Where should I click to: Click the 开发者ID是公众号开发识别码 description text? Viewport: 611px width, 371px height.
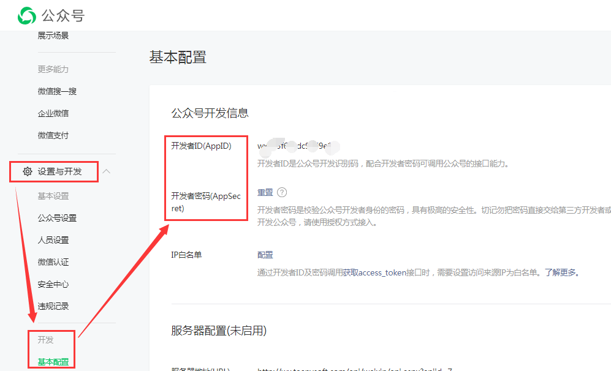click(x=384, y=163)
